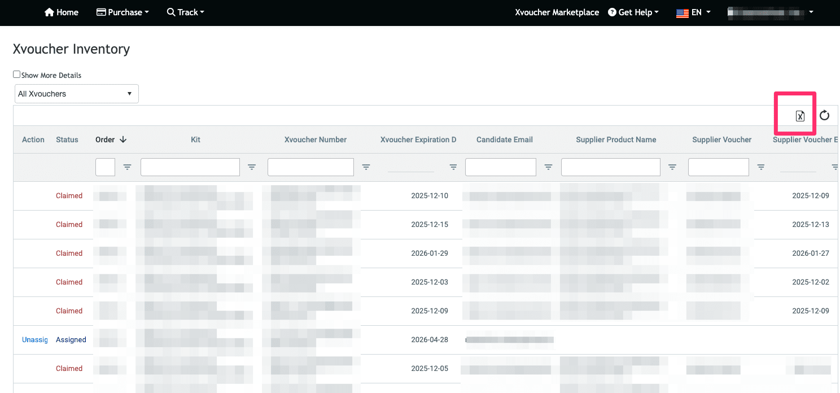Export inventory to Excel file icon
Screen dimensions: 840x393
coord(800,116)
